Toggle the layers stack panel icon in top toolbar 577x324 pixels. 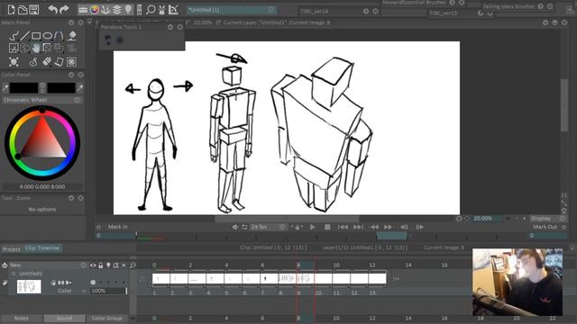[x=116, y=10]
